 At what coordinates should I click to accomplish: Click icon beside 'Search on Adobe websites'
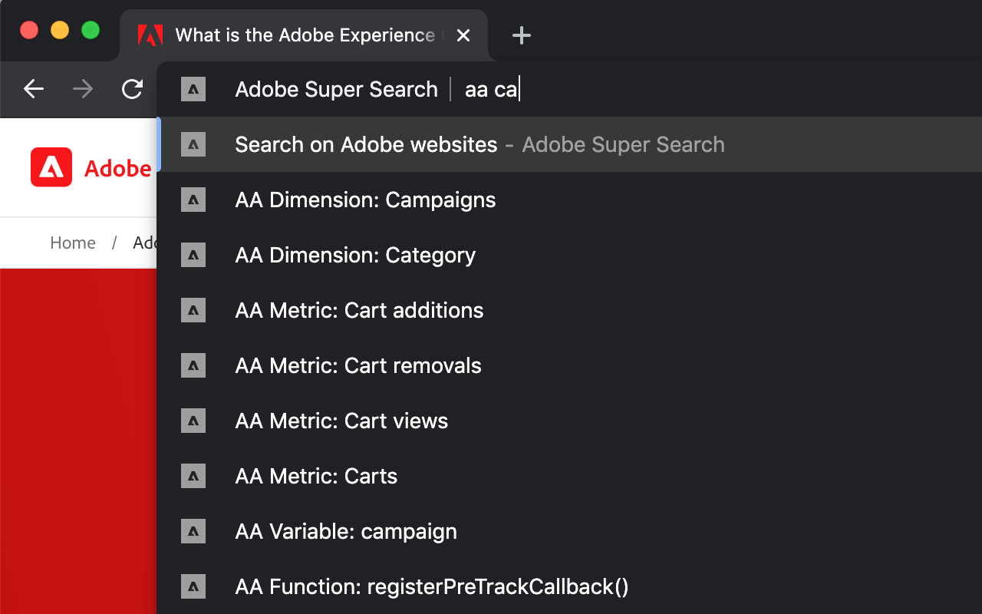click(193, 144)
